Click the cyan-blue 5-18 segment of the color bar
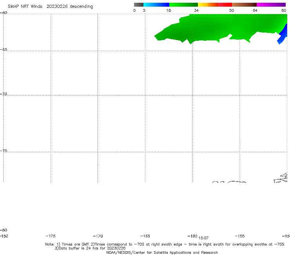The height and width of the screenshot is (255, 290). point(156,5)
